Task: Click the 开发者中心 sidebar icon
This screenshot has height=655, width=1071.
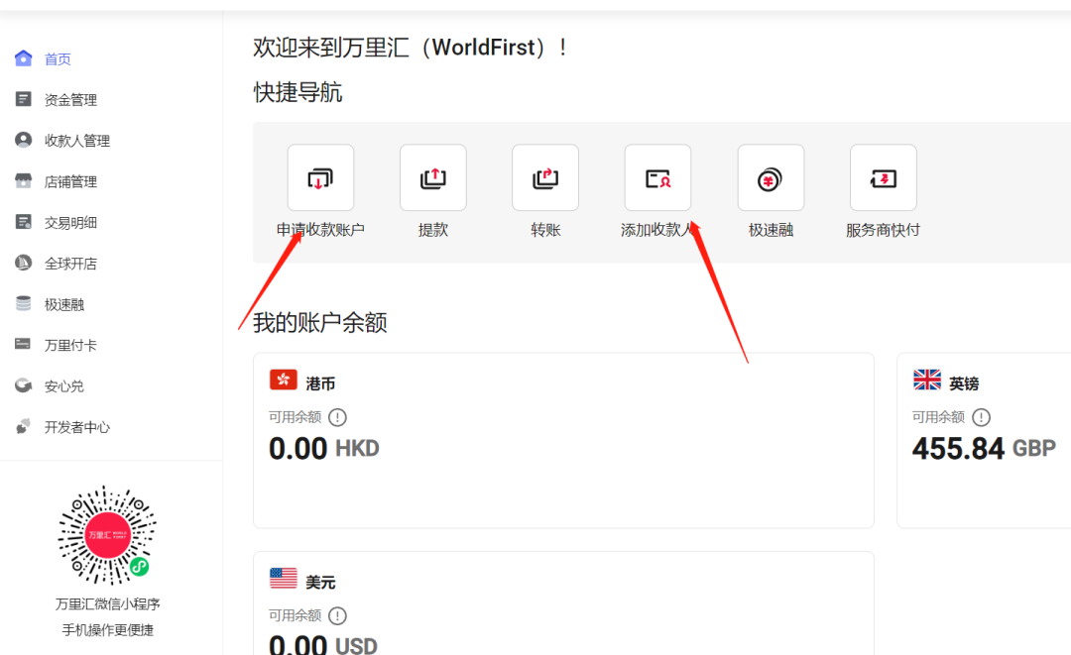Action: 23,426
